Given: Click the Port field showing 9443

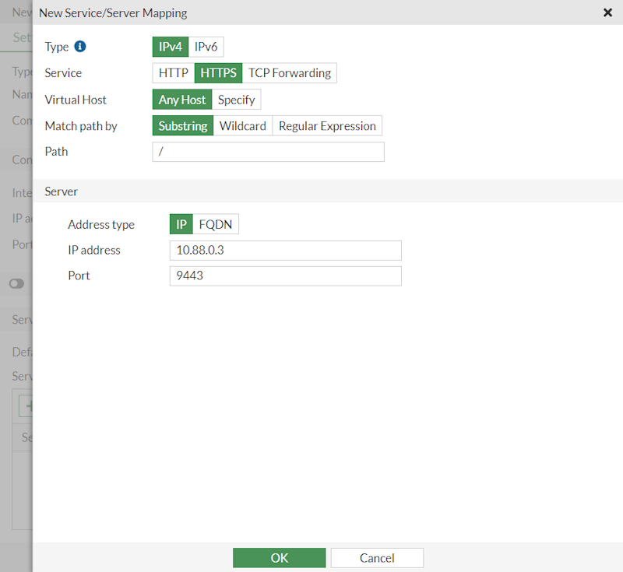Looking at the screenshot, I should coord(285,275).
